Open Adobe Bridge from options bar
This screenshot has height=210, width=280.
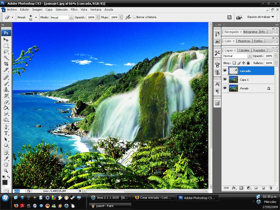click(239, 17)
